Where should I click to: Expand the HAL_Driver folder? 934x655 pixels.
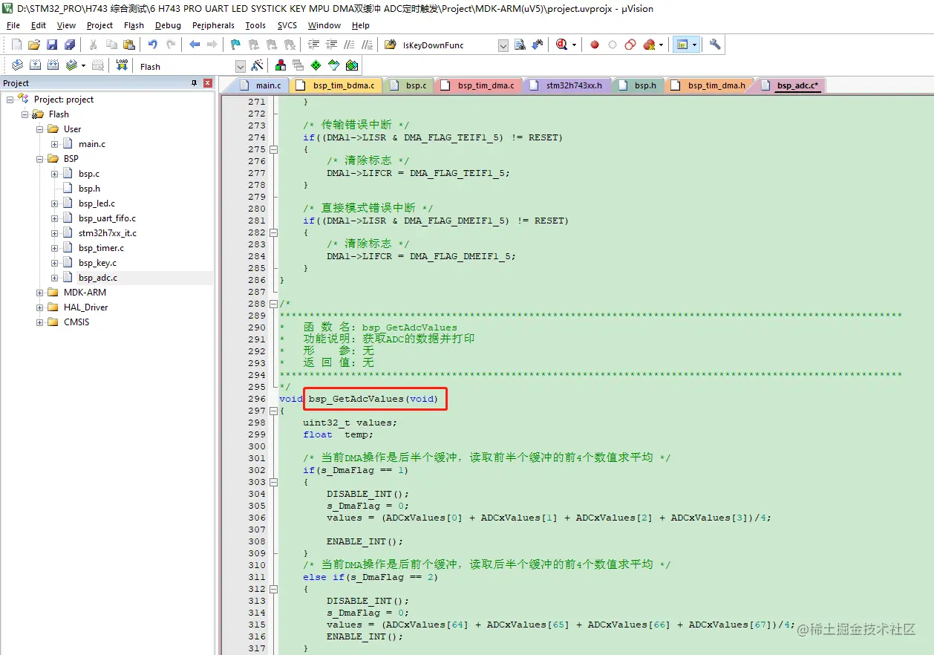(x=40, y=307)
